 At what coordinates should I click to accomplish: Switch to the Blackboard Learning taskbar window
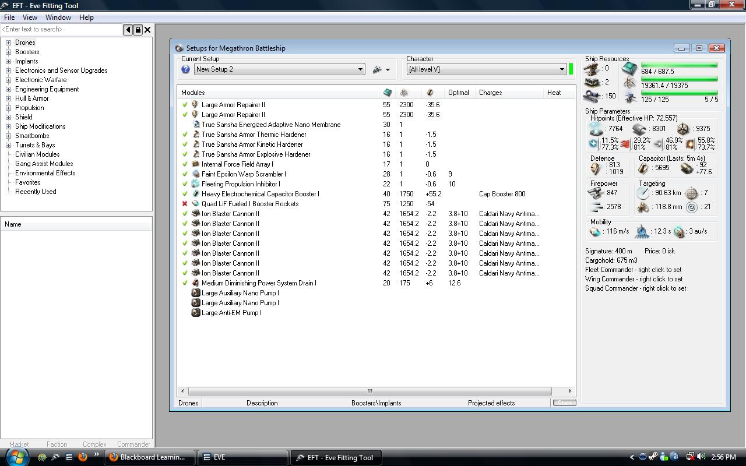coord(150,457)
